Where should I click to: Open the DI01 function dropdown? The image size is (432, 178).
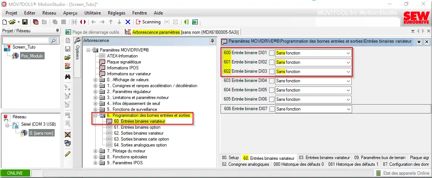point(313,53)
